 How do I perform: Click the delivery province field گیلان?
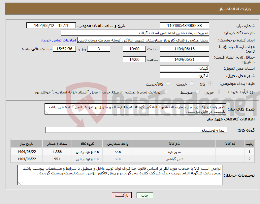184,68
